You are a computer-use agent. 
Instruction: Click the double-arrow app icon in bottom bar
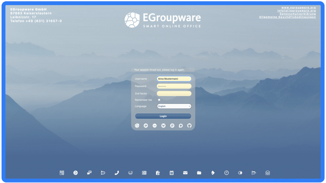[x=240, y=173]
